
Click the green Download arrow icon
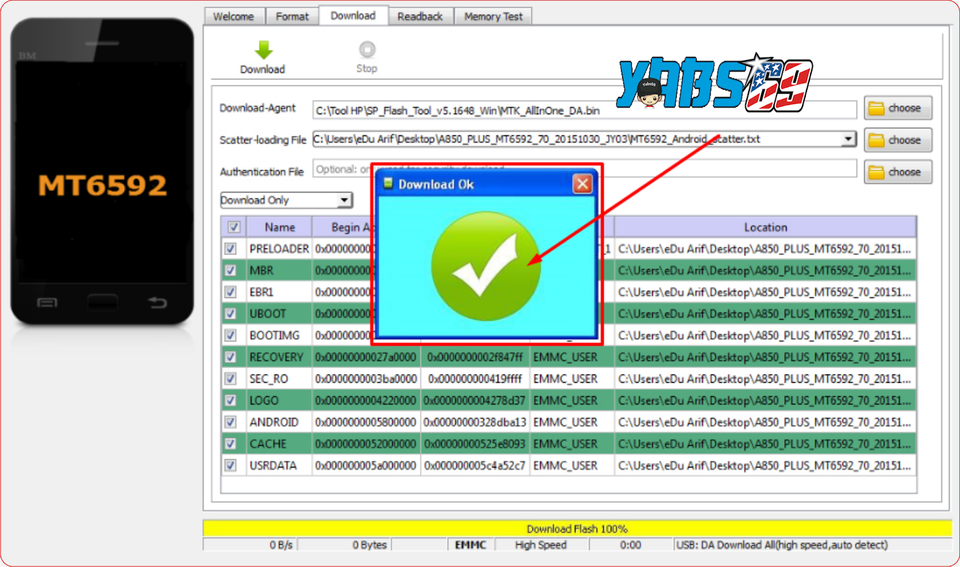[263, 50]
